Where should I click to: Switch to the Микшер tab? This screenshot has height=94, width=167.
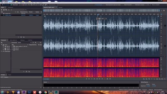click(x=60, y=8)
